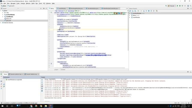Open the VCS menu

click(x=44, y=3)
